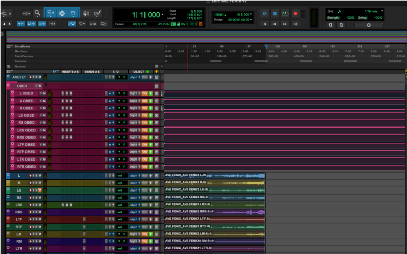The width and height of the screenshot is (407, 254).
Task: Select the Trim tool in toolbar
Action: pyautogui.click(x=52, y=13)
